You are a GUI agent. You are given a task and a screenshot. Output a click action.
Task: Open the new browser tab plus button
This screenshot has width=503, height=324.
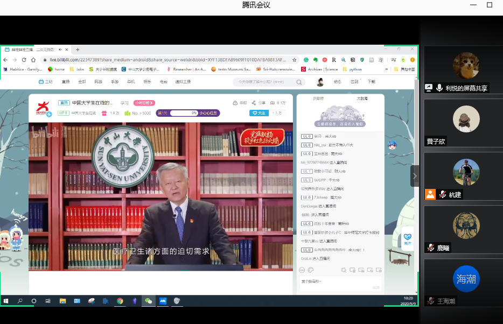click(78, 50)
